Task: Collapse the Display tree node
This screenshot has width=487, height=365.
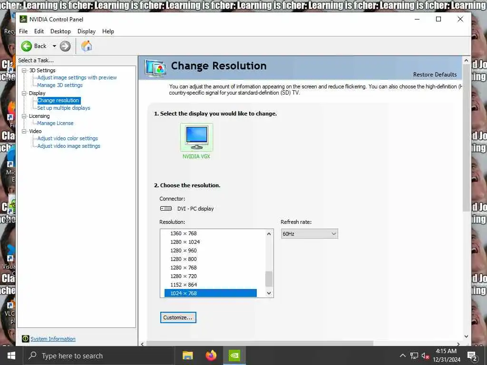Action: coord(24,93)
